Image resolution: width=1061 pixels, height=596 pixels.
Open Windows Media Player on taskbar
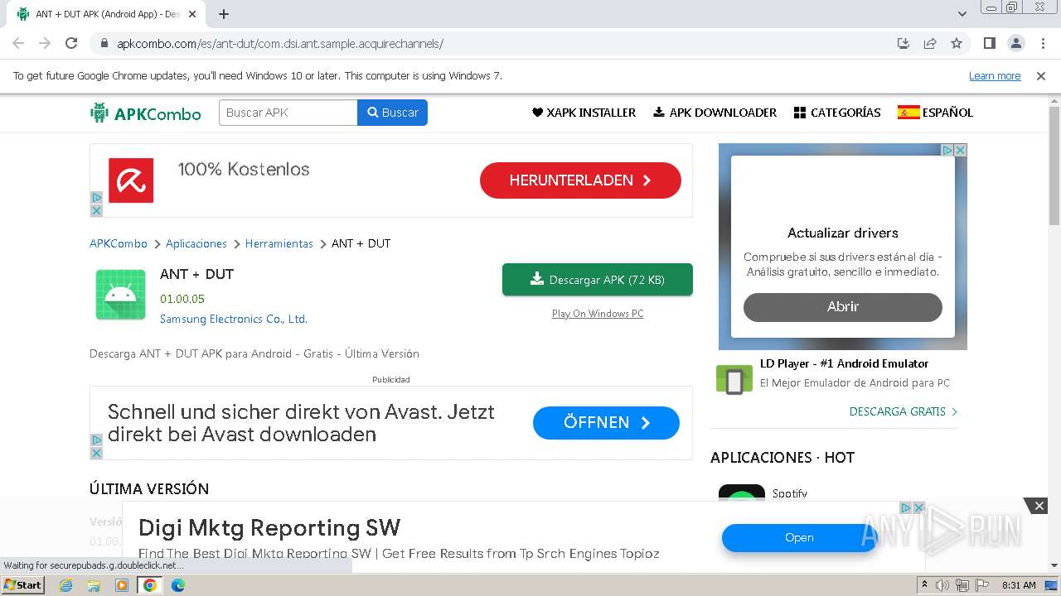tap(122, 585)
